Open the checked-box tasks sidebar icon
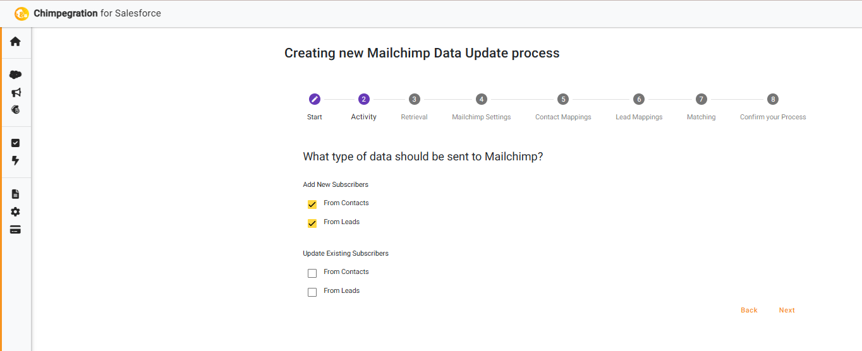 click(16, 143)
